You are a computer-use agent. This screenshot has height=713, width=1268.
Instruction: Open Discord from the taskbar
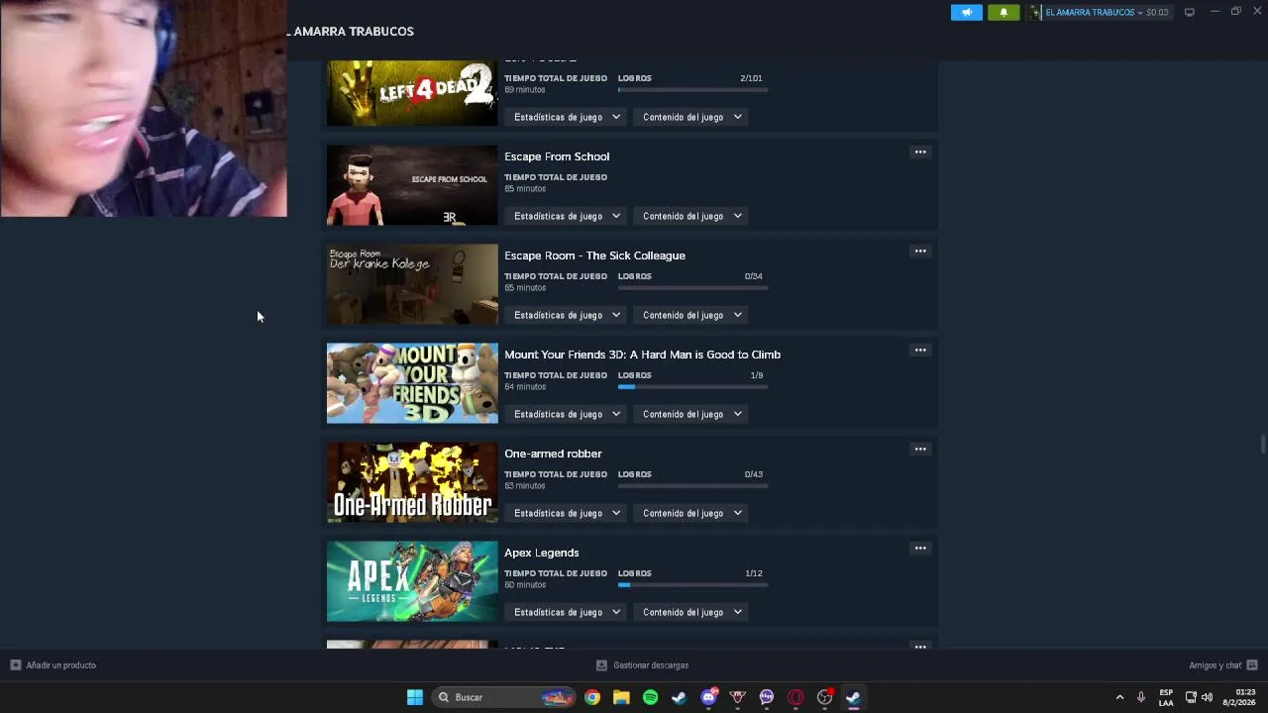tap(708, 697)
